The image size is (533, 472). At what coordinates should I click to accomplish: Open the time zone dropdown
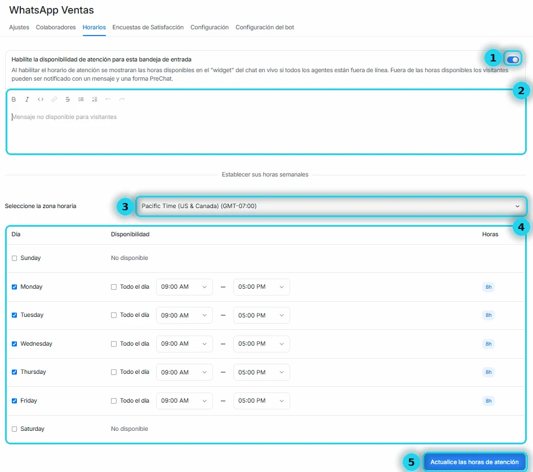[331, 206]
